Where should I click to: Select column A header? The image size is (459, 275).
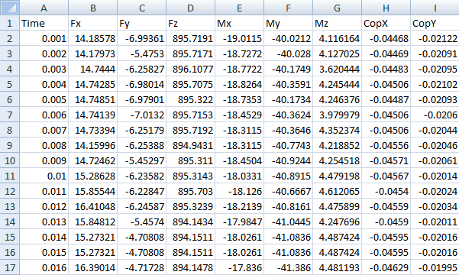tap(44, 8)
